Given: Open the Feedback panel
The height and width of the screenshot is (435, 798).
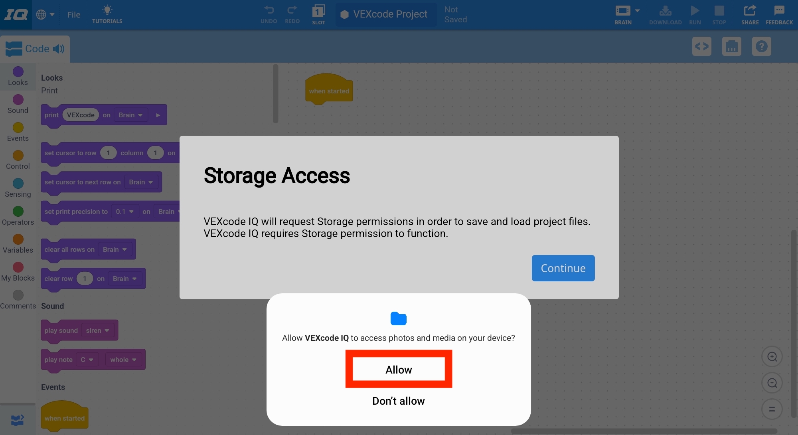Looking at the screenshot, I should pyautogui.click(x=779, y=14).
